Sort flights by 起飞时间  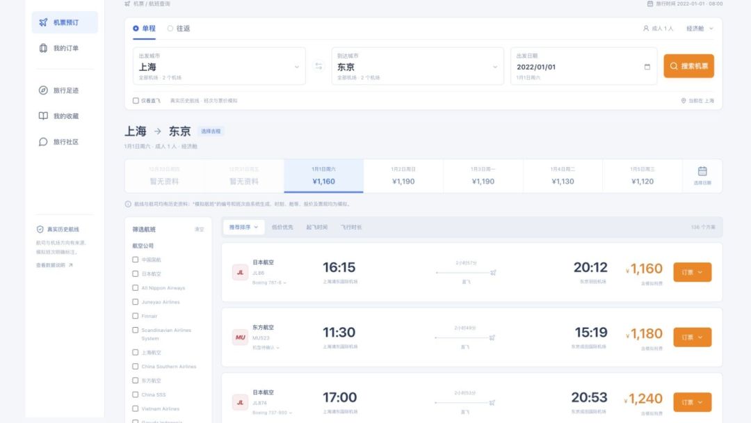(x=316, y=227)
